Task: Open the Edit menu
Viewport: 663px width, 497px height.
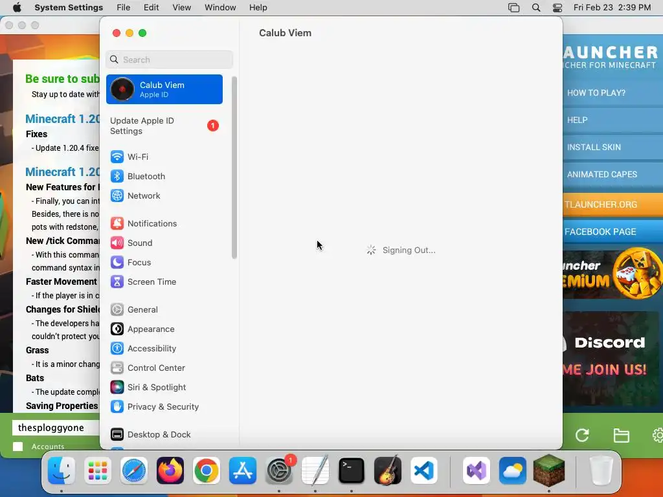Action: coord(151,8)
